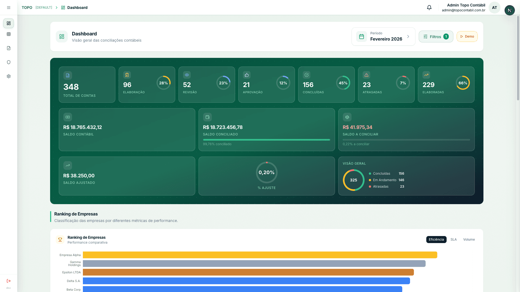520x292 pixels.
Task: Click the notification bell icon
Action: click(x=429, y=7)
